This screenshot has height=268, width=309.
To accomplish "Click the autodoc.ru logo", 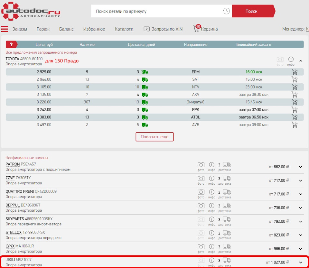I will [x=31, y=11].
